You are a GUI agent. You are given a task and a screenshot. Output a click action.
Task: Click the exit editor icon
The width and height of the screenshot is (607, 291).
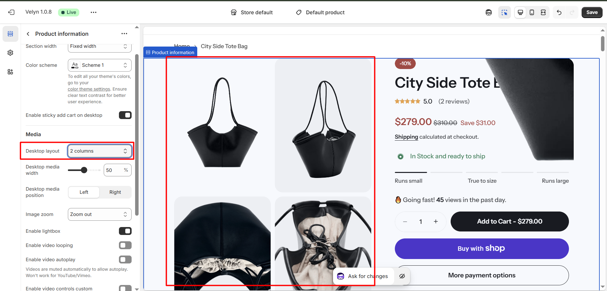[11, 12]
